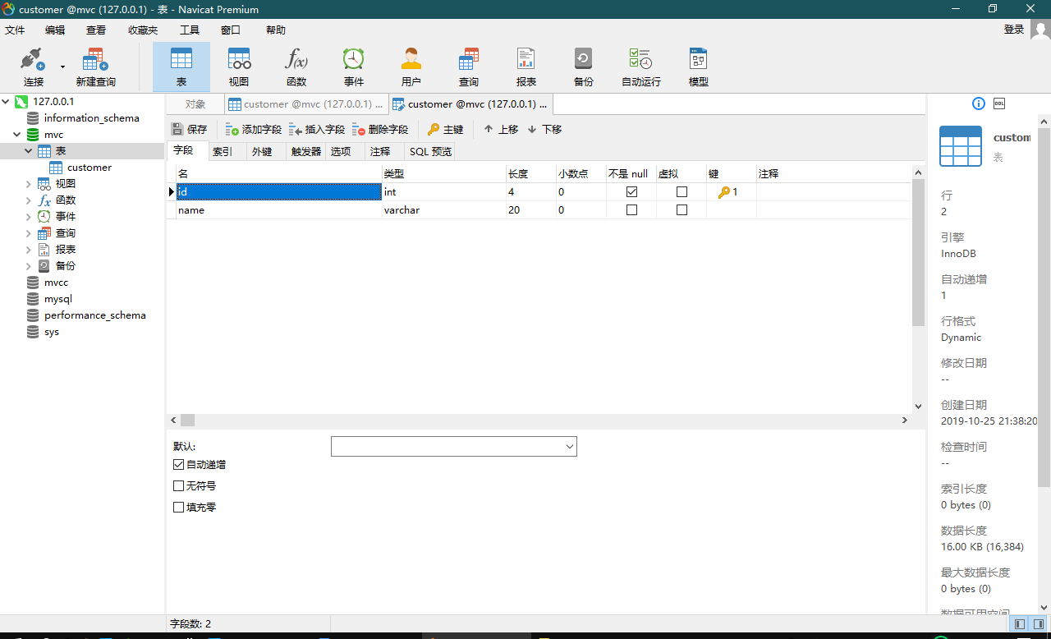Screen dimensions: 1051x639
Task: Click 添加字段 add field button
Action: click(x=254, y=129)
